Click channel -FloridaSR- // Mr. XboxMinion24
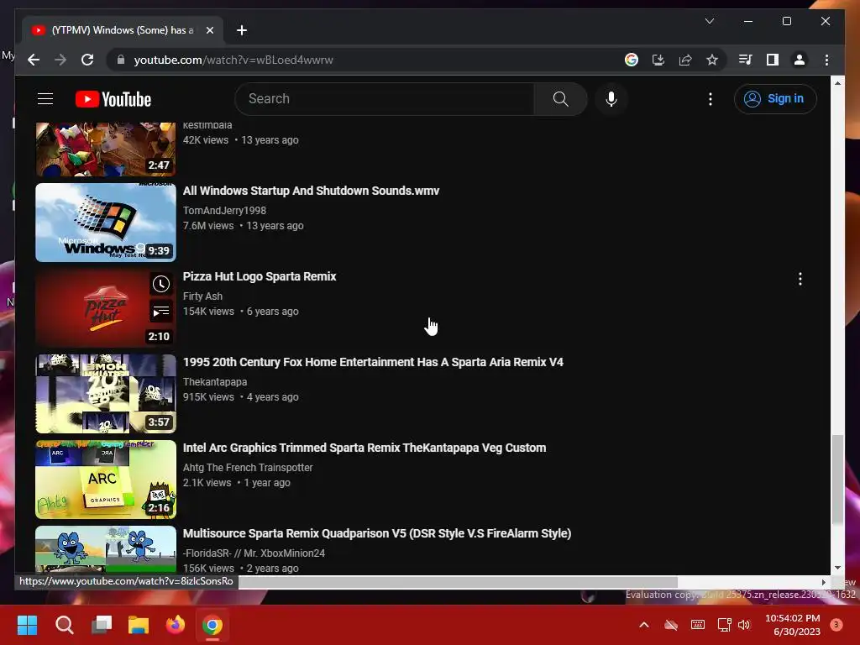Screen dimensions: 860x645 tap(254, 553)
